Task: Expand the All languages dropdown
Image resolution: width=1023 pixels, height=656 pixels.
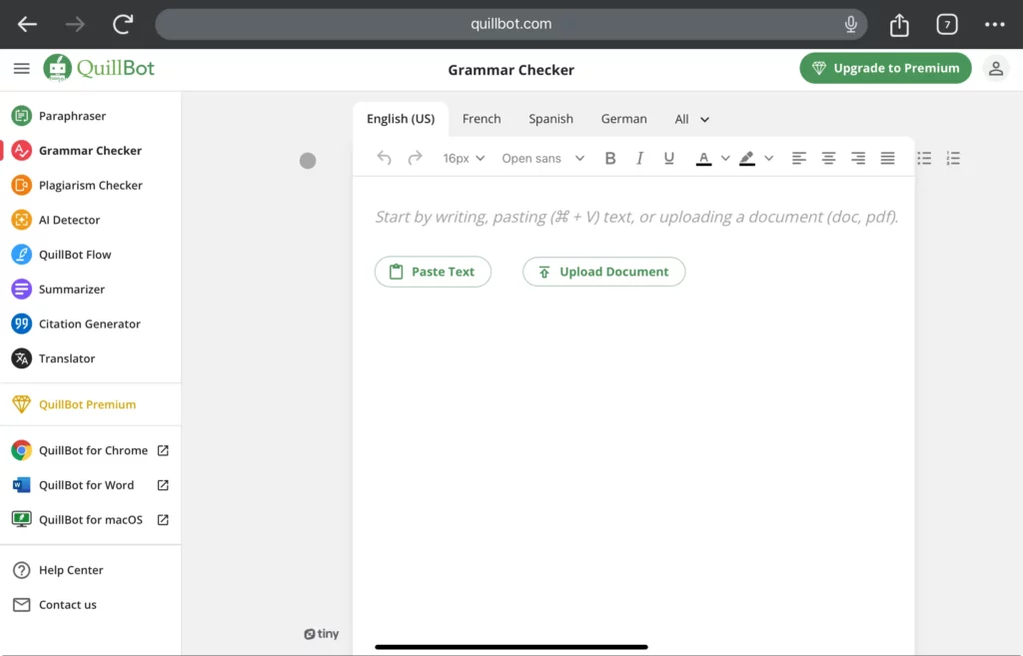Action: pos(691,120)
